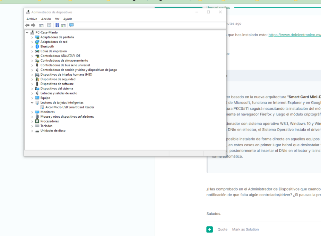Click the Procesadores chip icon
Image resolution: width=321 pixels, height=236 pixels.
tap(37, 121)
